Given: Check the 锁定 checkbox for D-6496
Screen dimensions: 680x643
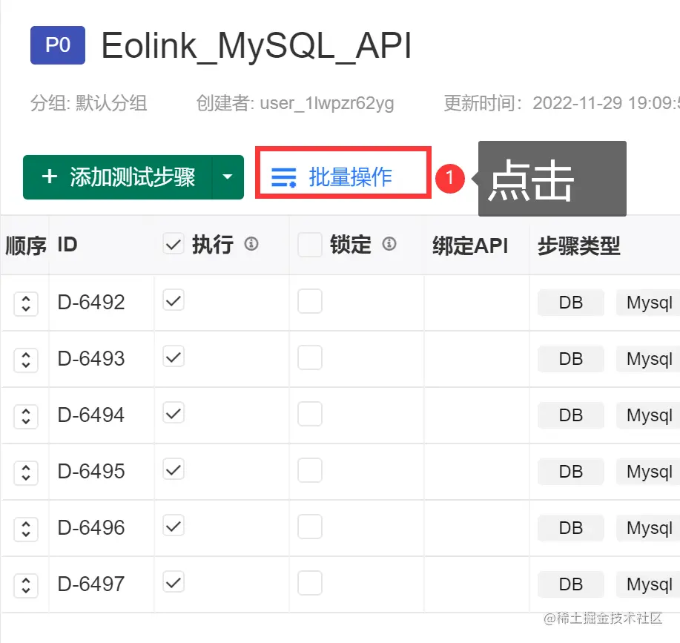Looking at the screenshot, I should point(310,527).
